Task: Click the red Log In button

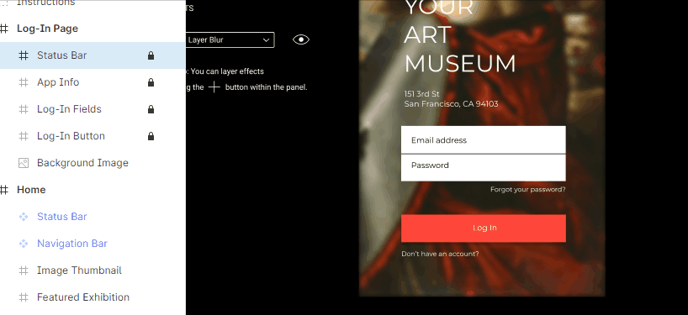Action: pyautogui.click(x=483, y=228)
